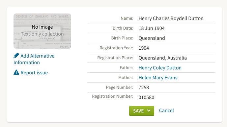This screenshot has width=227, height=127.
Task: Select the name Henry Charles Boydell Dutton
Action: [171, 18]
